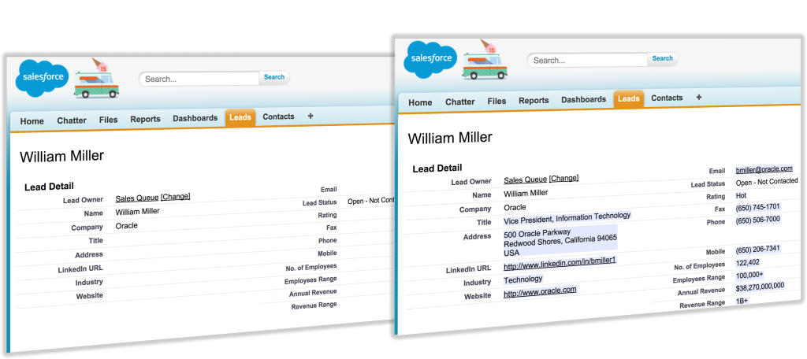Click Salesforce logo in right window

click(431, 59)
